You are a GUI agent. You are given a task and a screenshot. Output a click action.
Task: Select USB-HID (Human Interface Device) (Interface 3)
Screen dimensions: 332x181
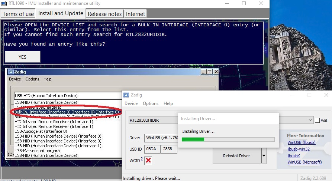point(58,136)
